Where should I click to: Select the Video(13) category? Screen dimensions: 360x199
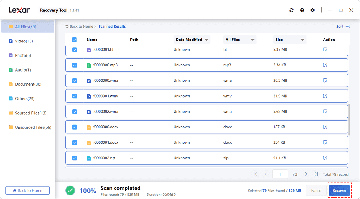click(x=24, y=41)
